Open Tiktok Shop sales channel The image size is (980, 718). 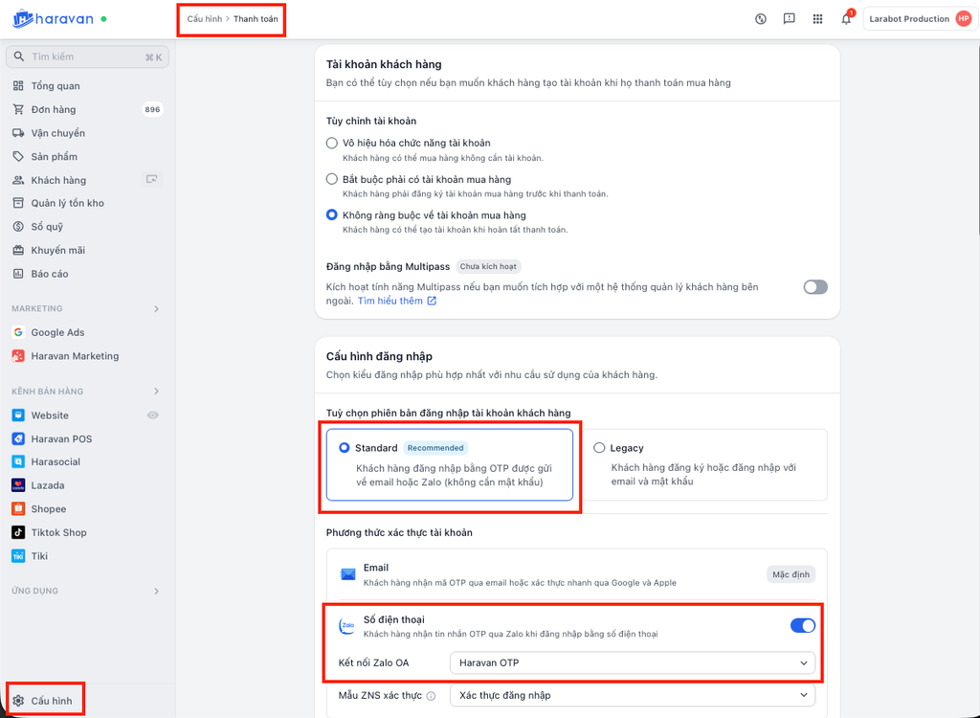[x=58, y=532]
